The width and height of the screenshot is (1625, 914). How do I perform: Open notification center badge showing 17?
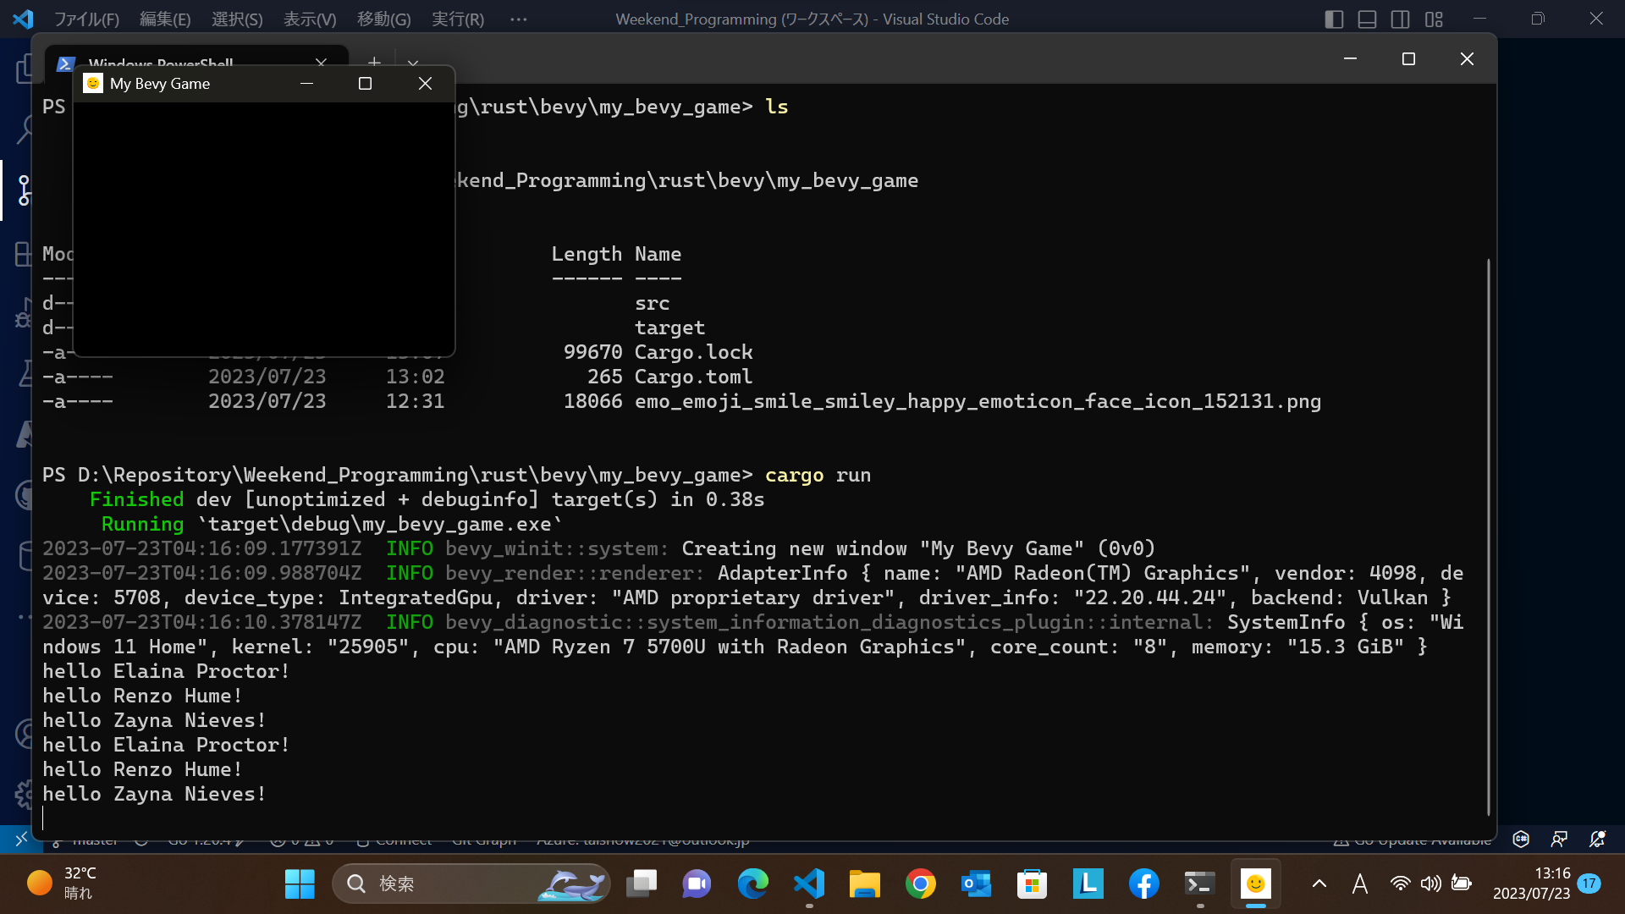tap(1589, 883)
